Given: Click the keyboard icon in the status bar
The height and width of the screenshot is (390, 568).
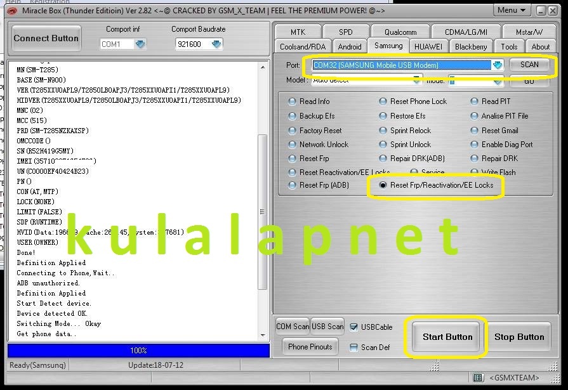Looking at the screenshot, I should click(x=478, y=378).
